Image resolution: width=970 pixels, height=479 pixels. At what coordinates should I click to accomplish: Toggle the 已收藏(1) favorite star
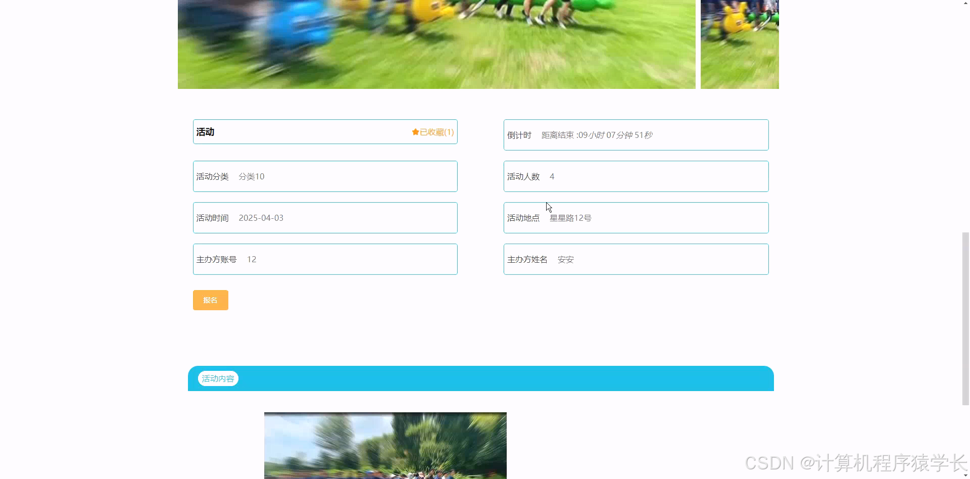click(x=415, y=132)
